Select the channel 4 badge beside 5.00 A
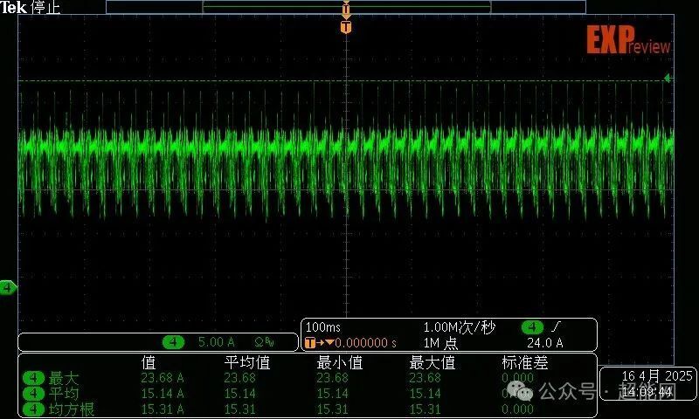This screenshot has height=419, width=699. 174,342
